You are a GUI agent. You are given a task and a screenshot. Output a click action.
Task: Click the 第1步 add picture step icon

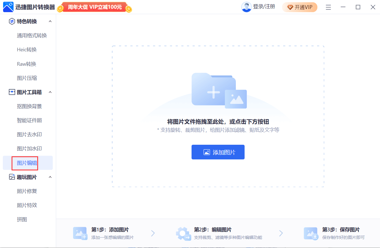[80, 233]
